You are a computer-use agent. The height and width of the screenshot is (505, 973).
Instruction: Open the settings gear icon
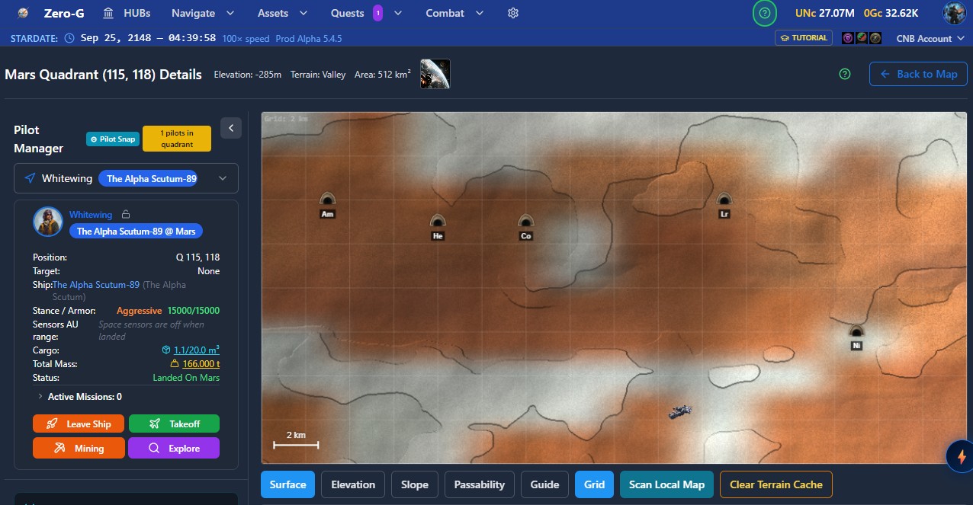pyautogui.click(x=513, y=13)
